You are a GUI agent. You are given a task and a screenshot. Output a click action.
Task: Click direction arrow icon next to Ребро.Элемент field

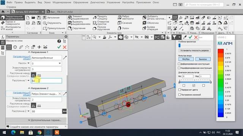65,94
